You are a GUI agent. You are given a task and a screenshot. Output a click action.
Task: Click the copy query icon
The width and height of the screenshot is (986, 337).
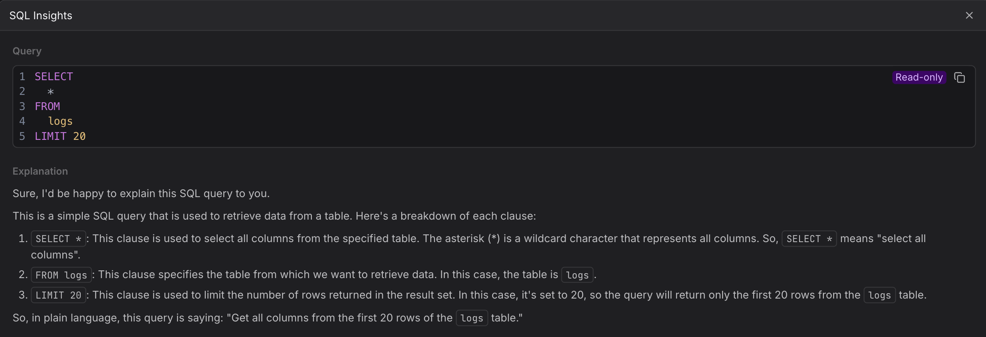[959, 77]
